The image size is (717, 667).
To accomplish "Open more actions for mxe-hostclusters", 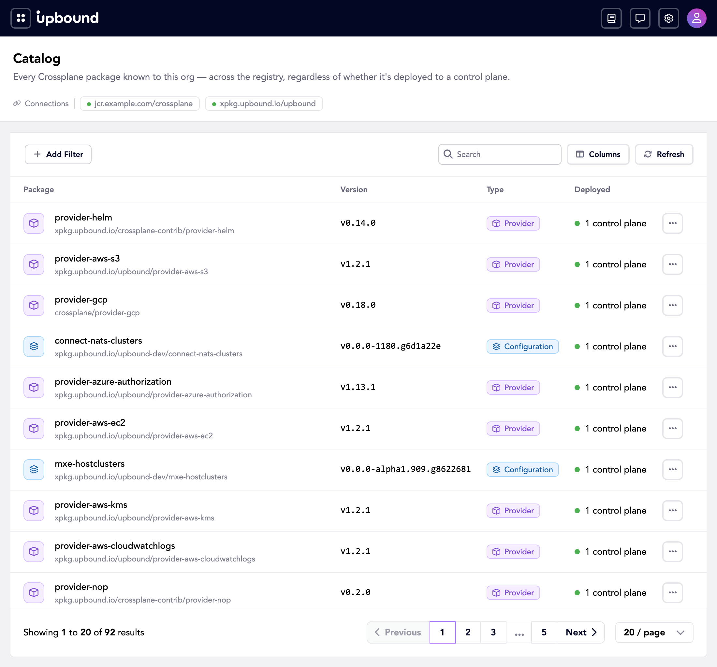I will (x=673, y=470).
